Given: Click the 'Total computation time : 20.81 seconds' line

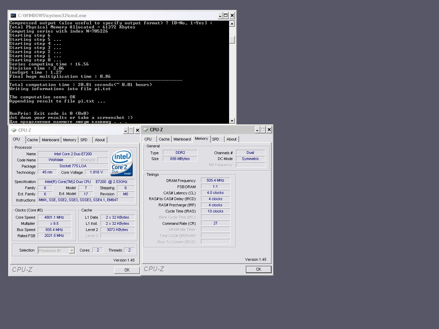Looking at the screenshot, I should [81, 85].
